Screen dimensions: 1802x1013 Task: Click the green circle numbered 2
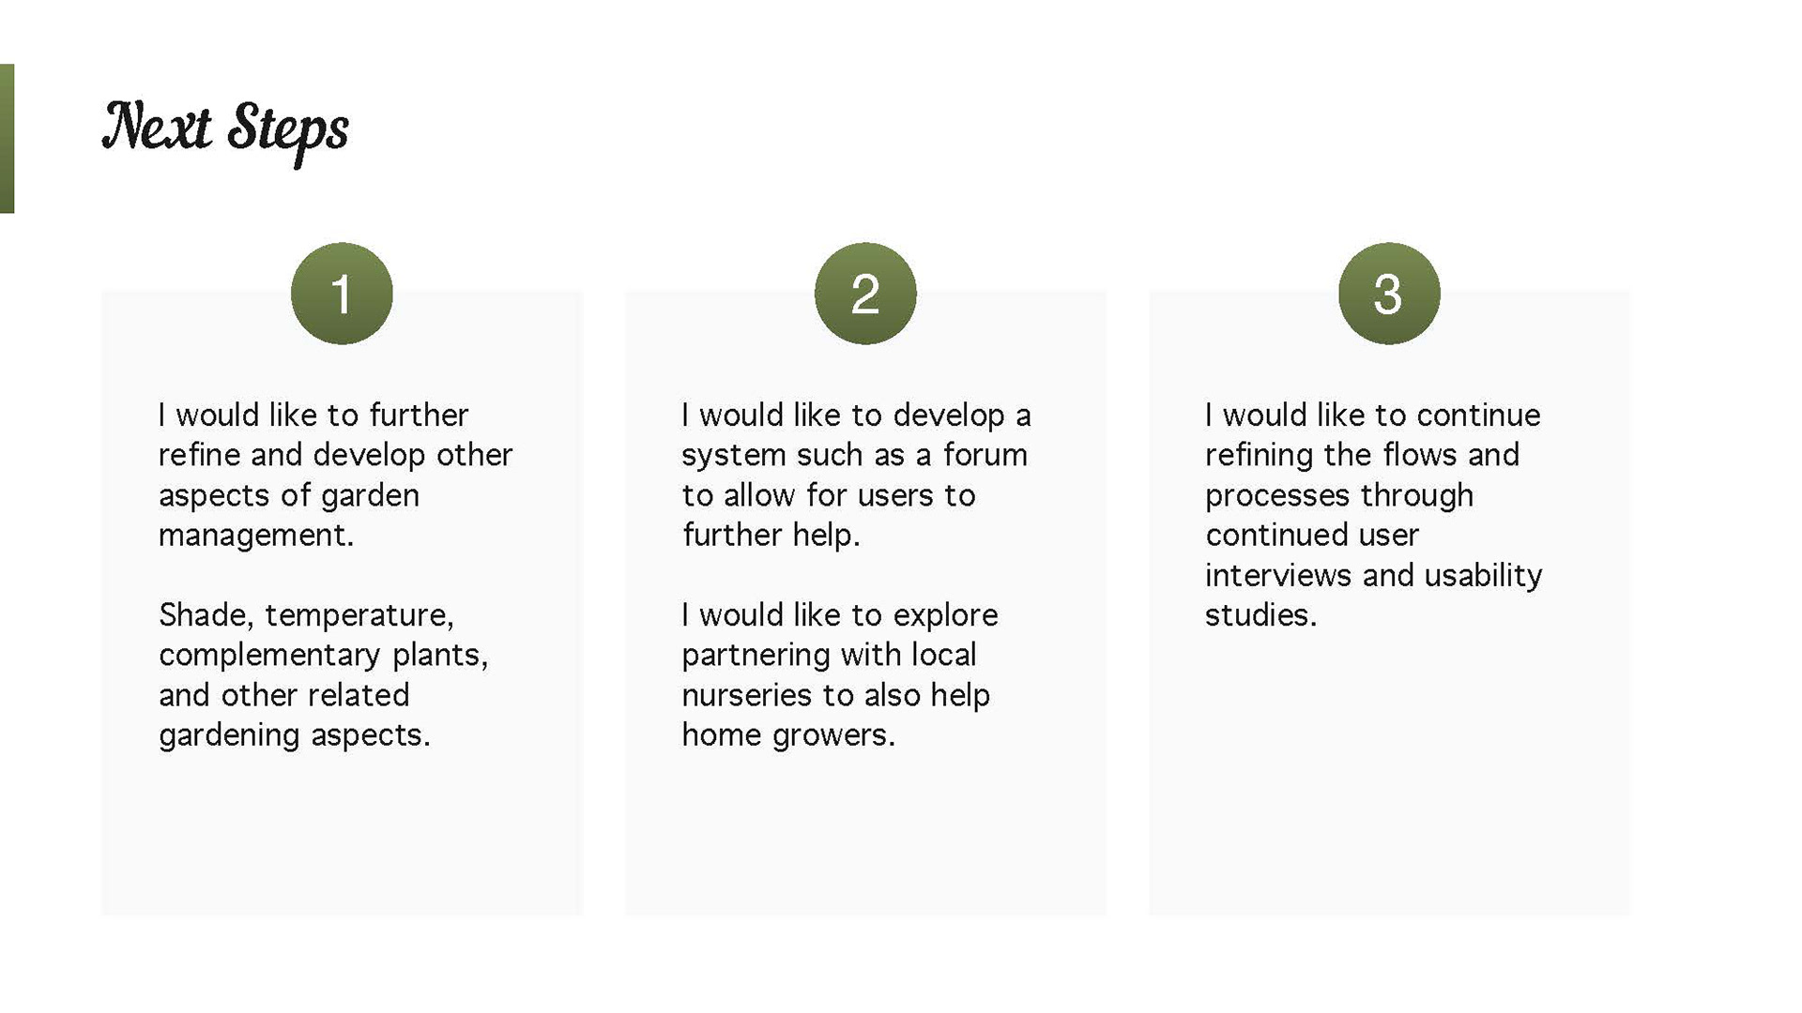point(865,294)
